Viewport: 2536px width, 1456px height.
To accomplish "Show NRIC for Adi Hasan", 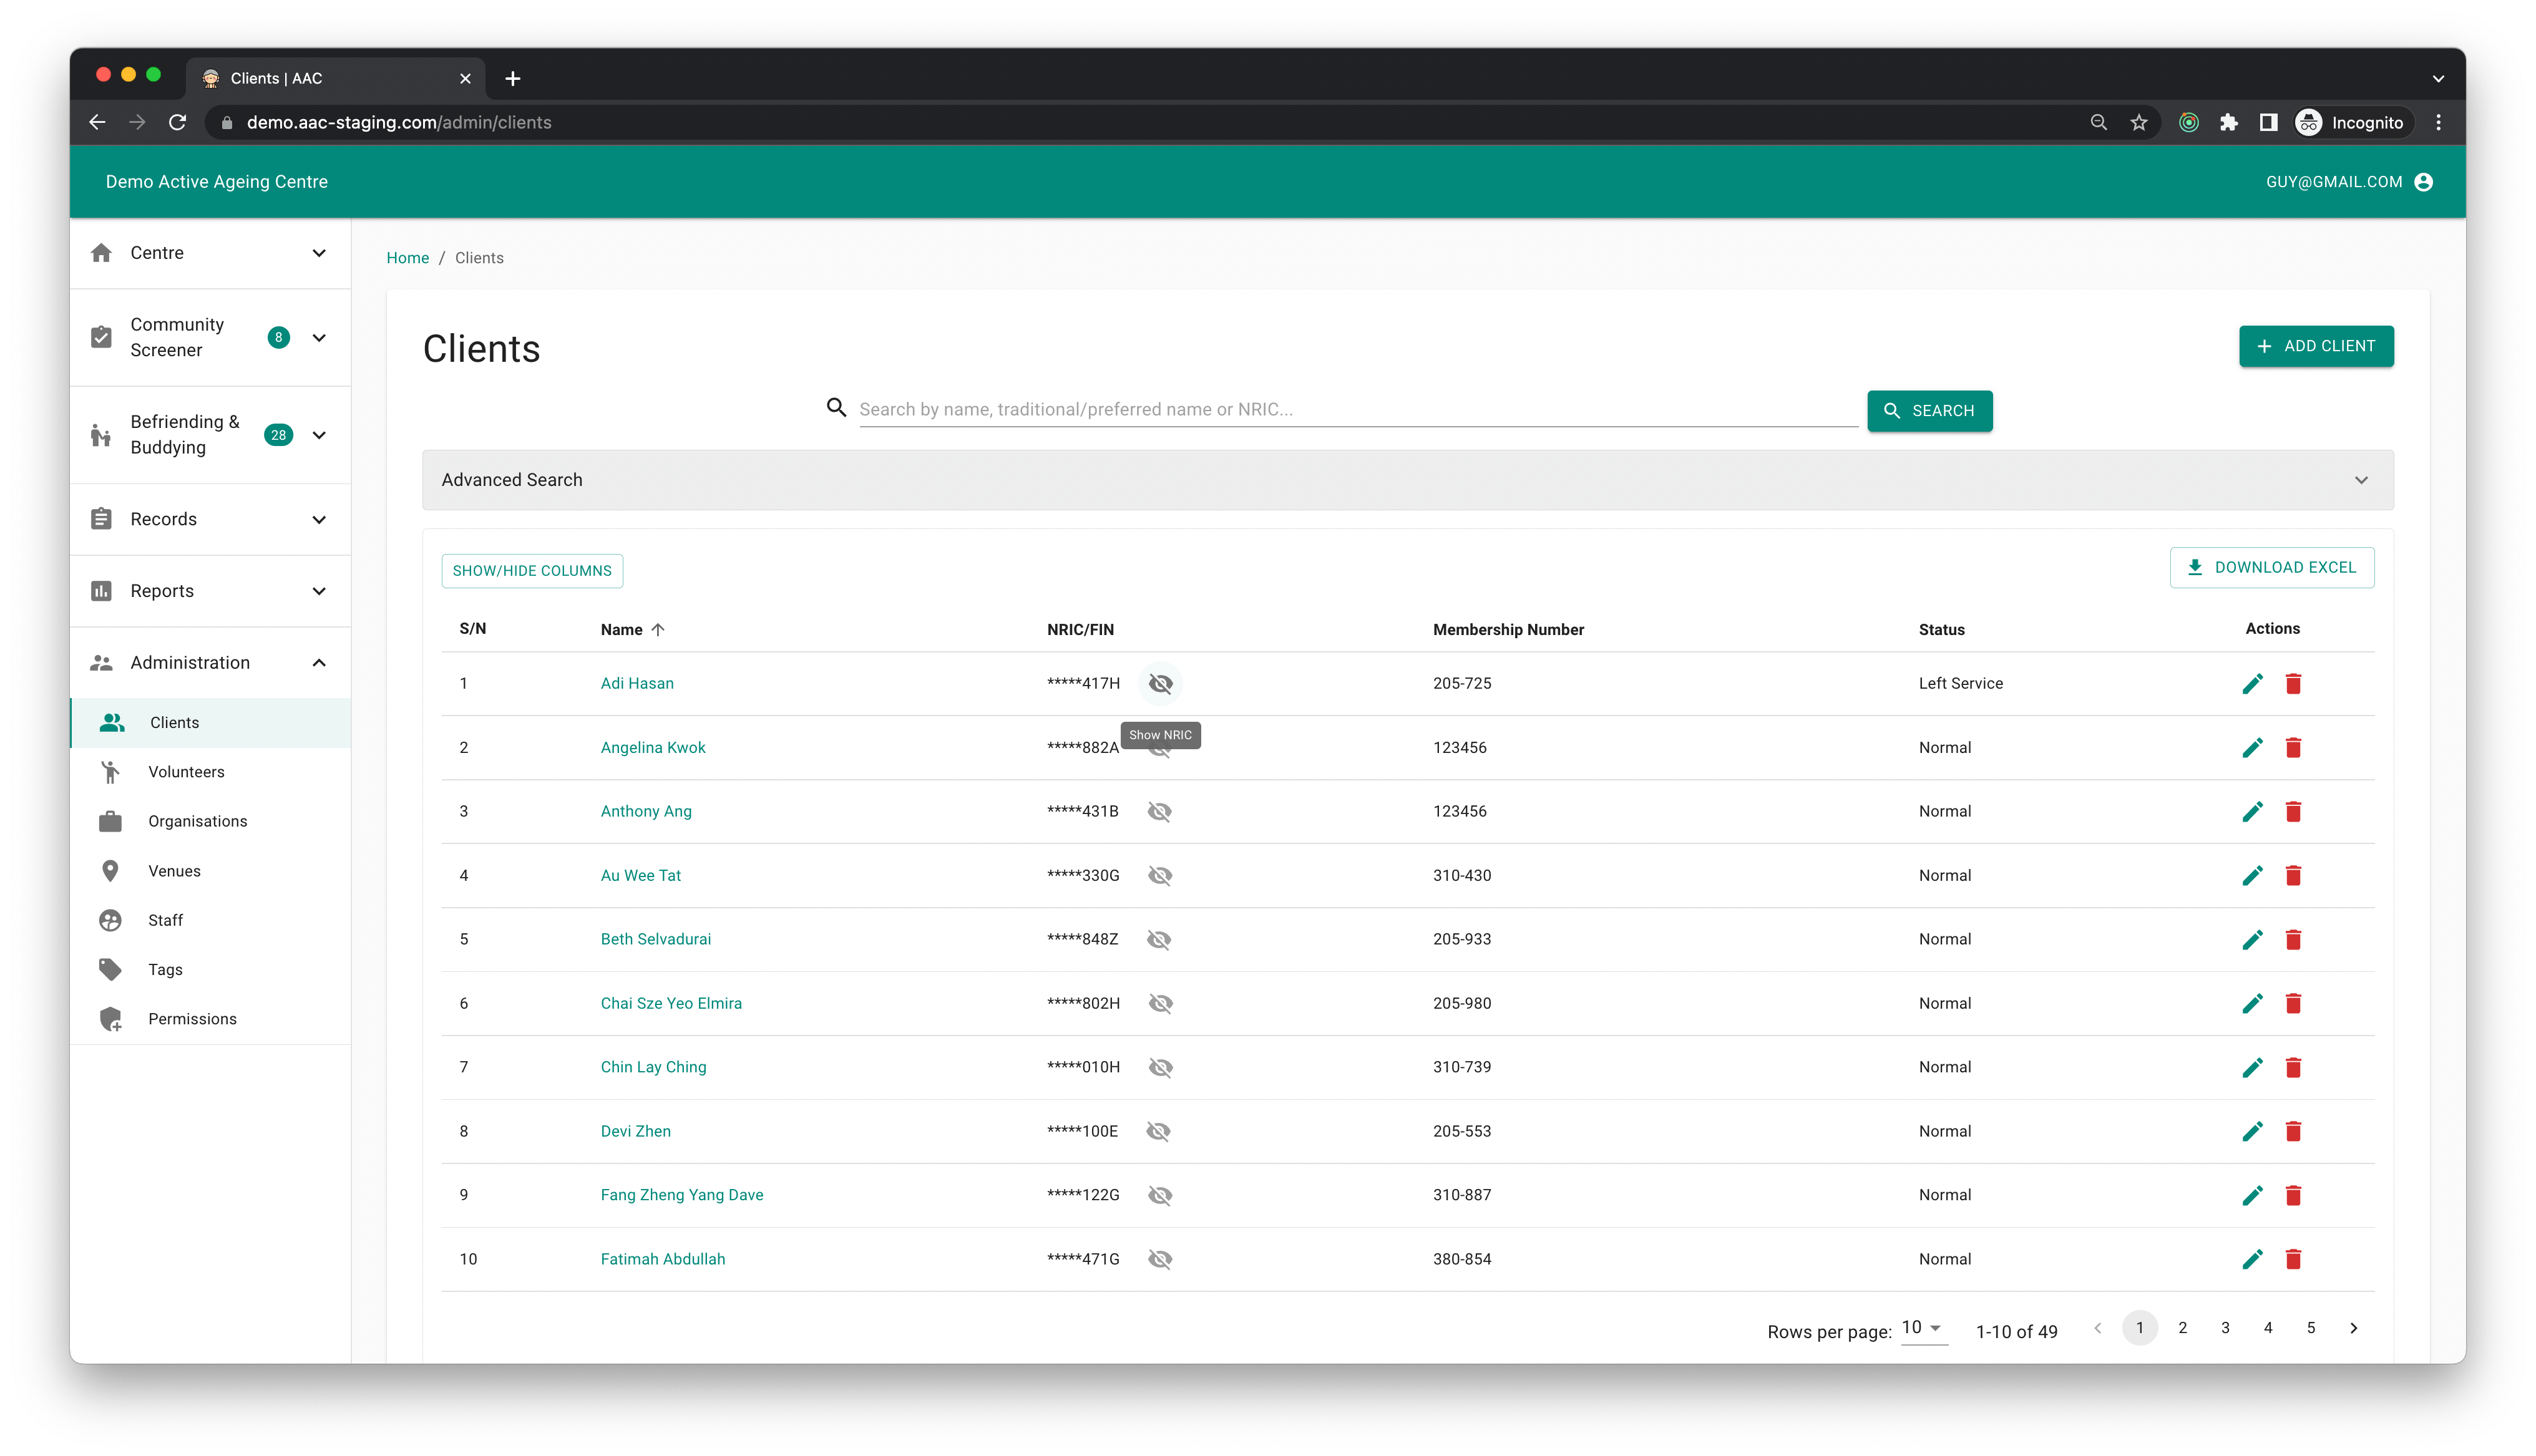I will 1160,684.
